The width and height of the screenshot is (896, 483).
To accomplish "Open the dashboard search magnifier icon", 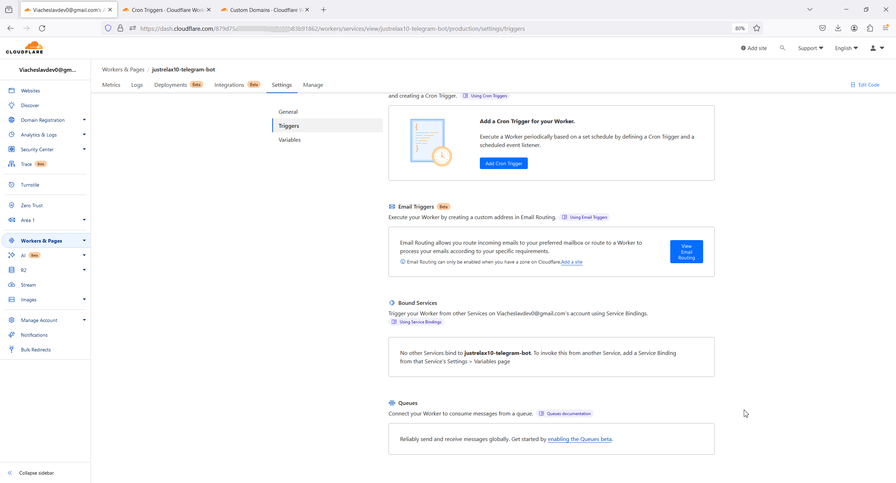I will click(782, 48).
